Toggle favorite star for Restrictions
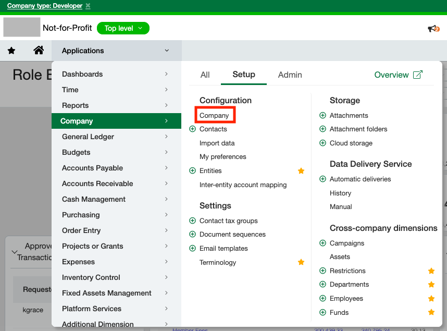The image size is (447, 331). pyautogui.click(x=431, y=271)
